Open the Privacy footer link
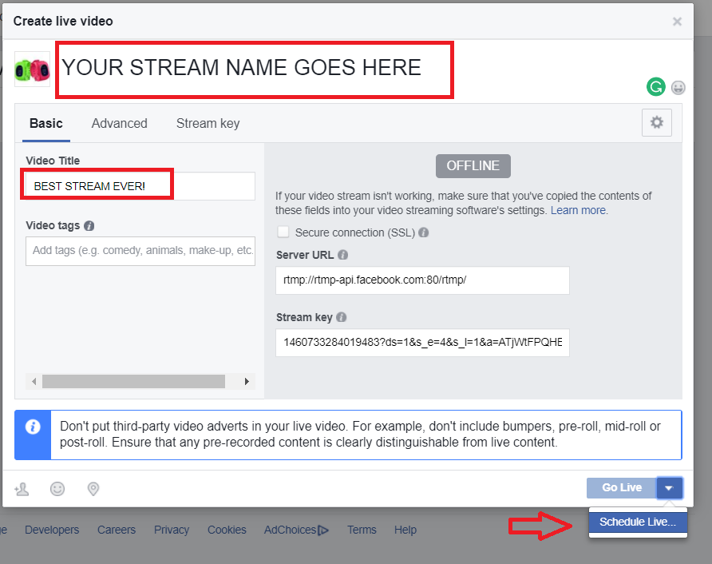Screen dimensions: 712x564 [x=171, y=530]
